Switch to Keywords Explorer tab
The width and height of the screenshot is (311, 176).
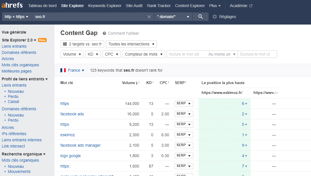click(105, 6)
